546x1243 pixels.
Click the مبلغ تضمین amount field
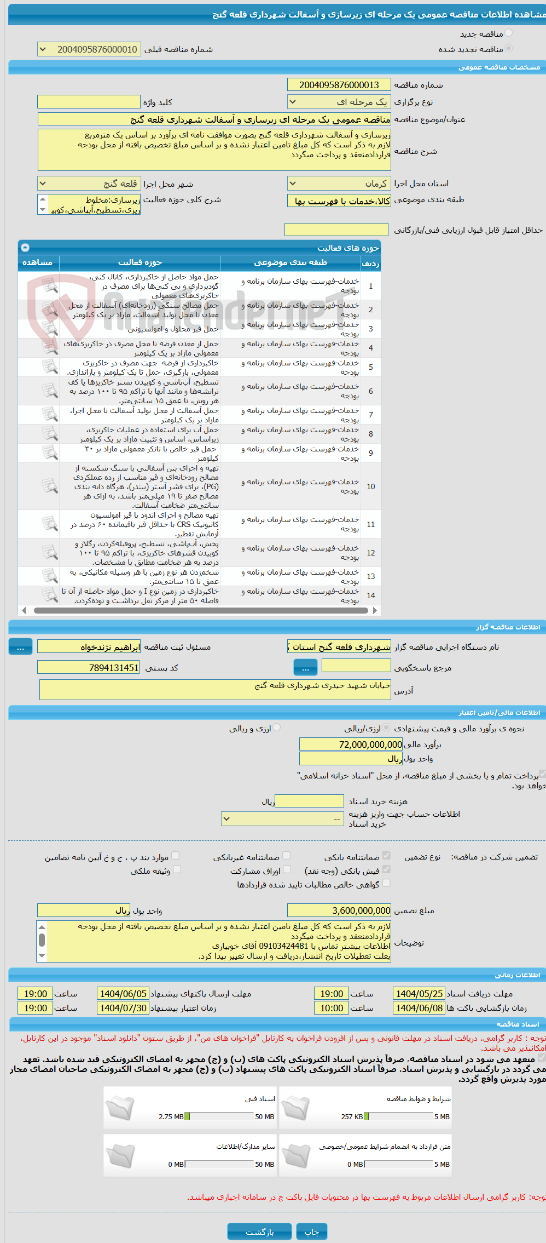[x=339, y=910]
